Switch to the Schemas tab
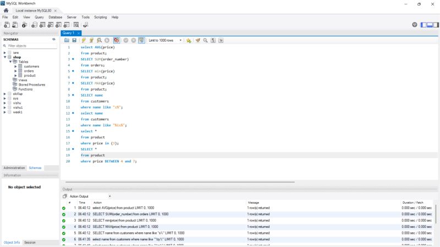440x247 pixels. click(35, 168)
